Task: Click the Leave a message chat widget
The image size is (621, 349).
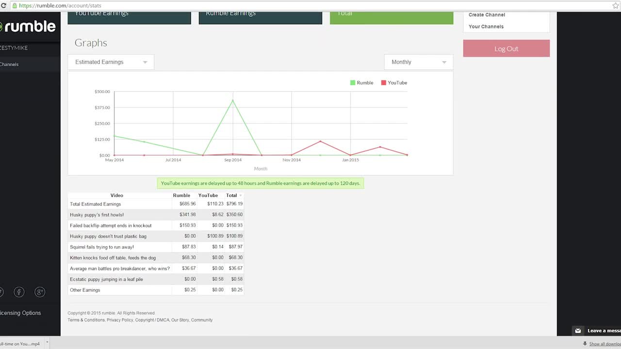Action: [597, 331]
